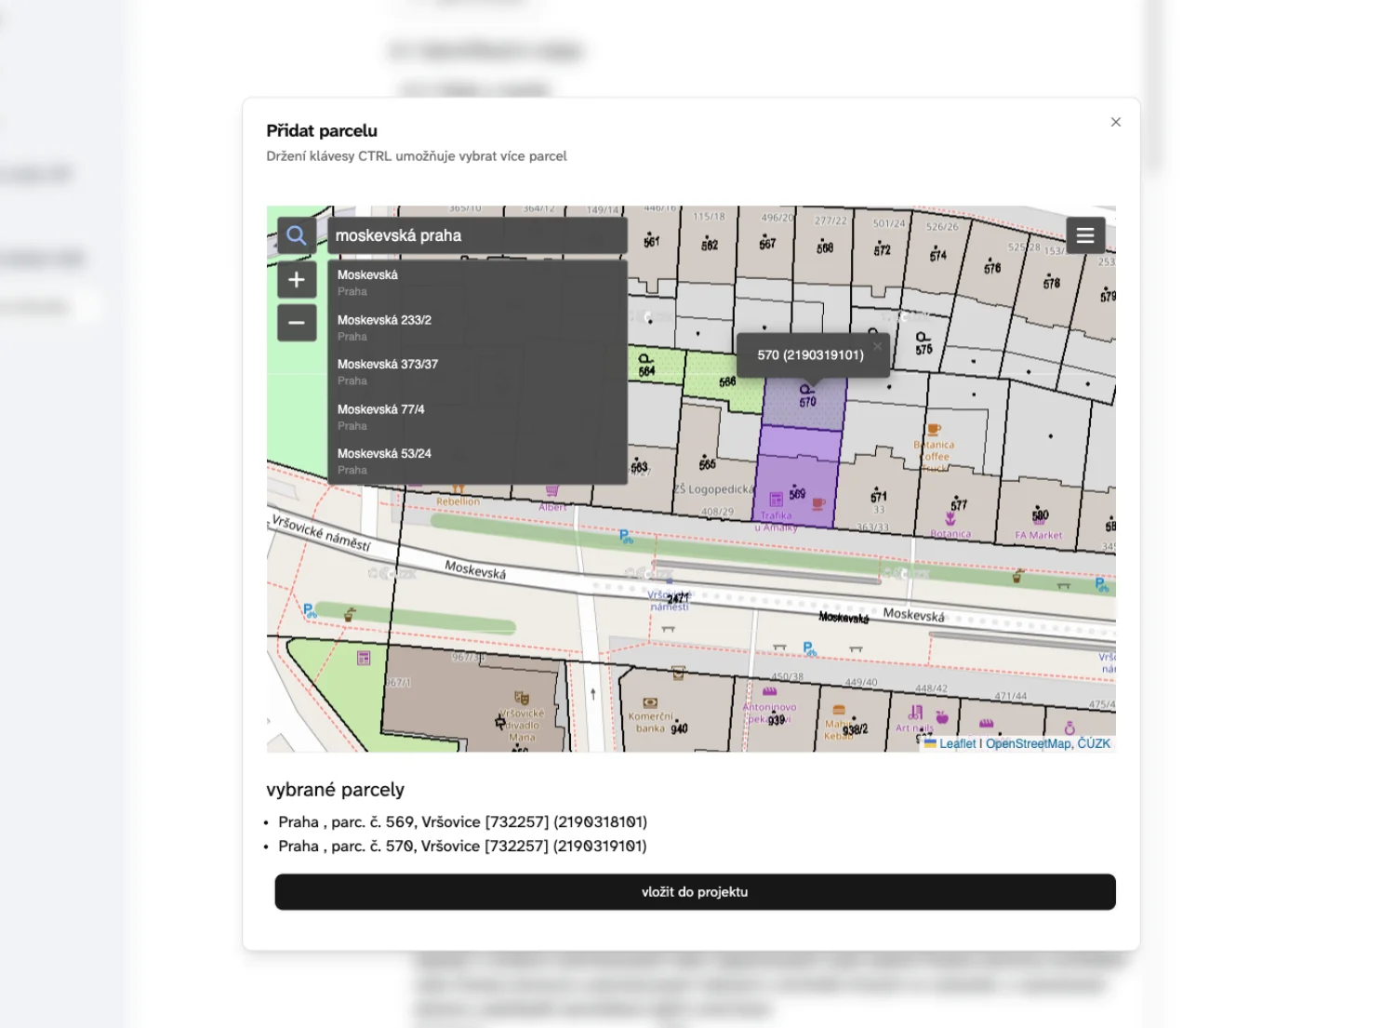Screen dimensions: 1395x1028
Task: Choose suggestion Moskevská 233/2
Action: pos(476,327)
